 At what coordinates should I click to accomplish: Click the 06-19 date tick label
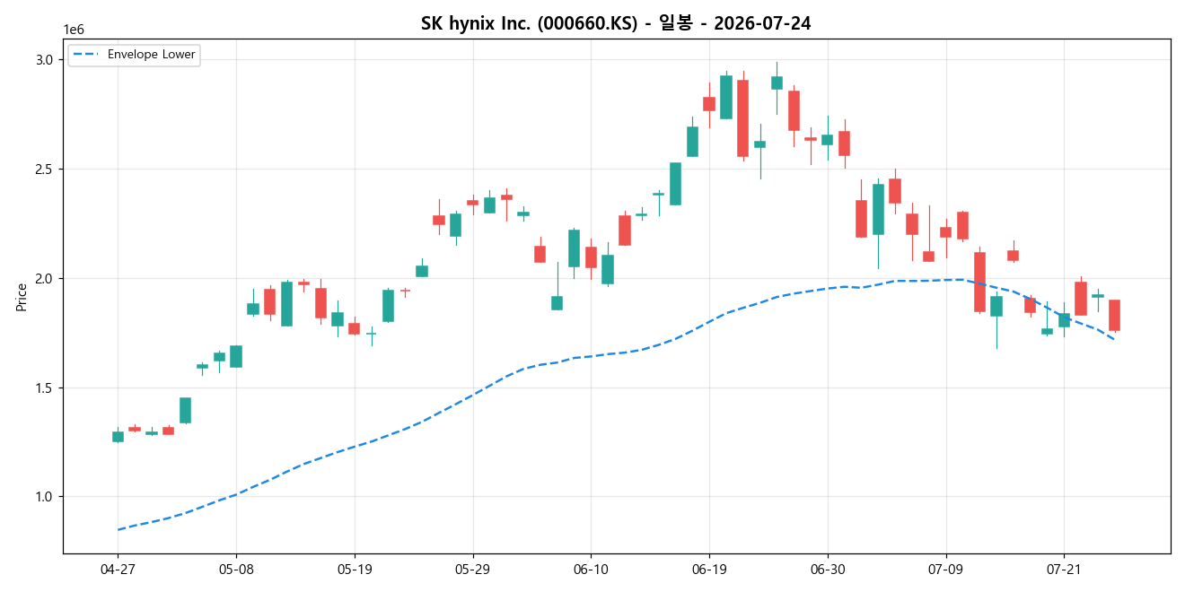click(x=709, y=569)
